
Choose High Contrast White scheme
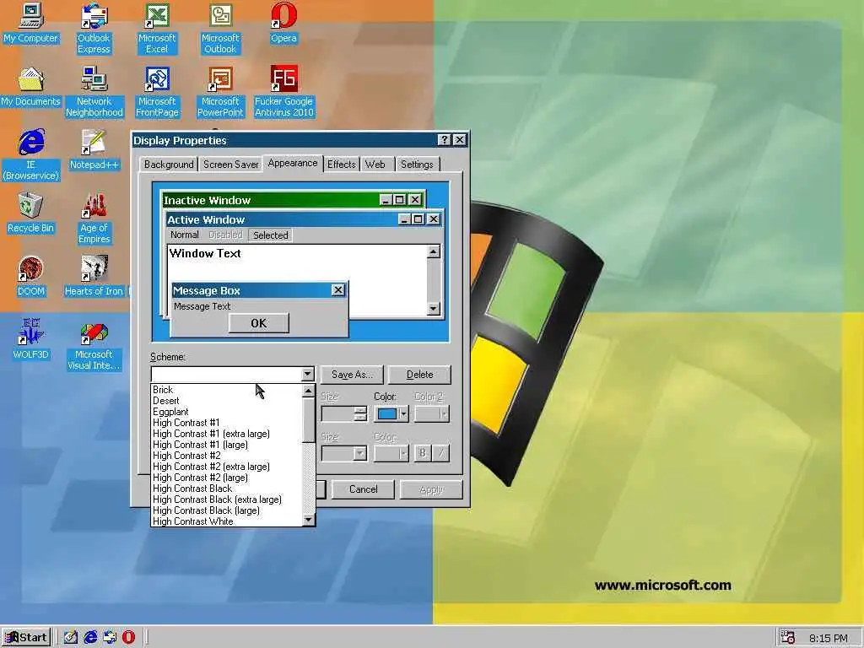(227, 521)
